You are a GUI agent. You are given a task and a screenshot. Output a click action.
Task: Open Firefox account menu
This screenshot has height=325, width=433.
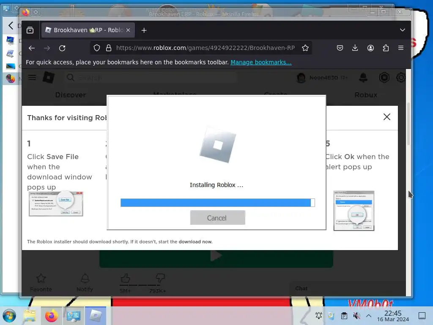coord(370,48)
